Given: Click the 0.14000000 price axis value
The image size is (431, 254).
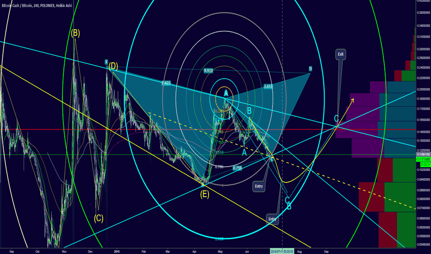Looking at the screenshot, I should (424, 132).
